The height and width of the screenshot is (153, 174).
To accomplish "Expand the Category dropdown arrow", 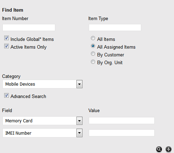I will click(79, 84).
